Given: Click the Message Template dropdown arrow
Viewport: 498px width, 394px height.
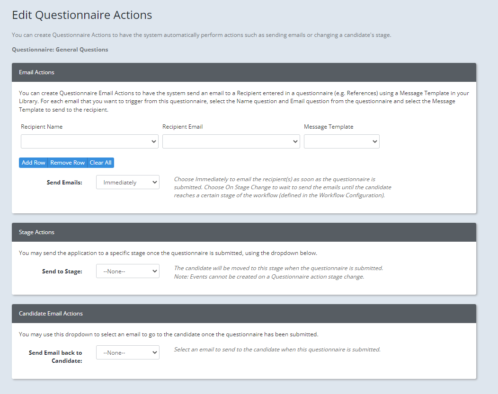Looking at the screenshot, I should click(x=374, y=141).
